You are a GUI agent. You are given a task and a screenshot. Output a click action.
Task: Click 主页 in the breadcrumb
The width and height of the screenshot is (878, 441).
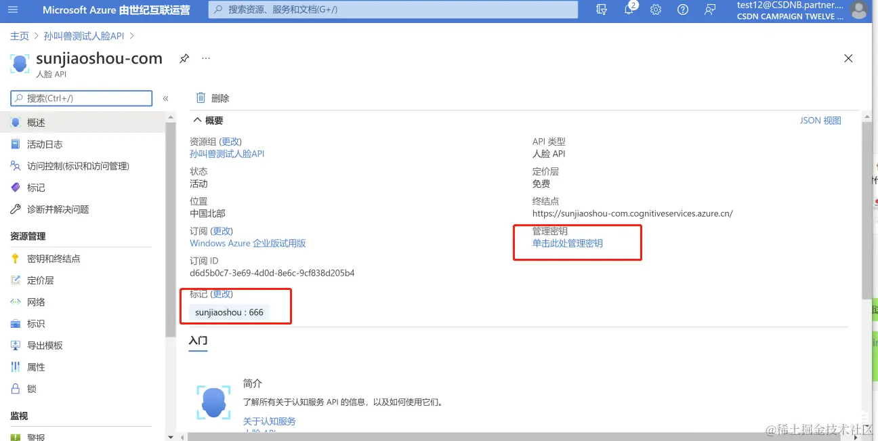[x=20, y=36]
